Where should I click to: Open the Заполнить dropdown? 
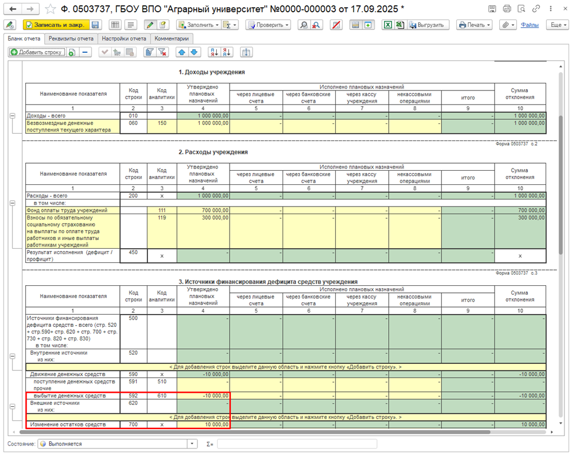199,25
